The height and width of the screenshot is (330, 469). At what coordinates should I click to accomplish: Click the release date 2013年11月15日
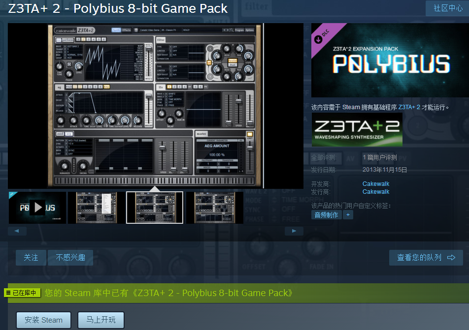pos(384,170)
